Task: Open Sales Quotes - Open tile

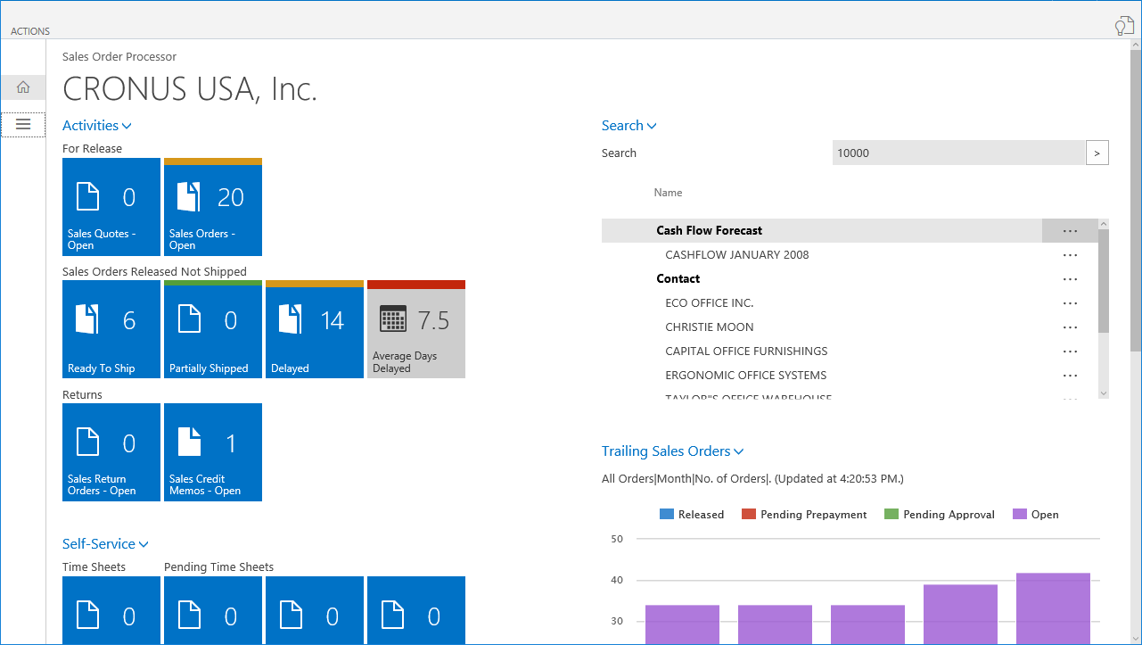Action: pyautogui.click(x=111, y=207)
